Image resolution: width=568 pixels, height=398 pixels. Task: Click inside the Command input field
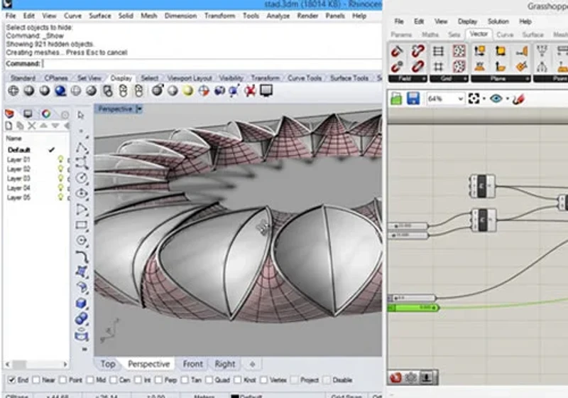pos(212,64)
